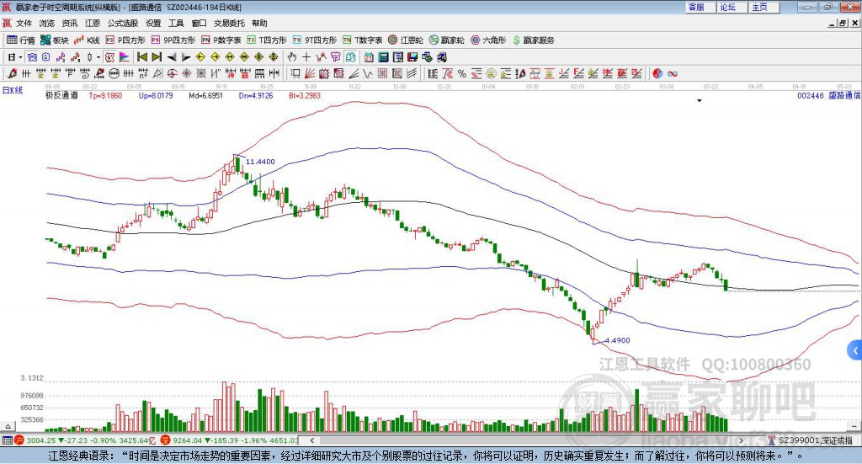The width and height of the screenshot is (862, 464).
Task: Select the hand pan tool
Action: pos(292,57)
